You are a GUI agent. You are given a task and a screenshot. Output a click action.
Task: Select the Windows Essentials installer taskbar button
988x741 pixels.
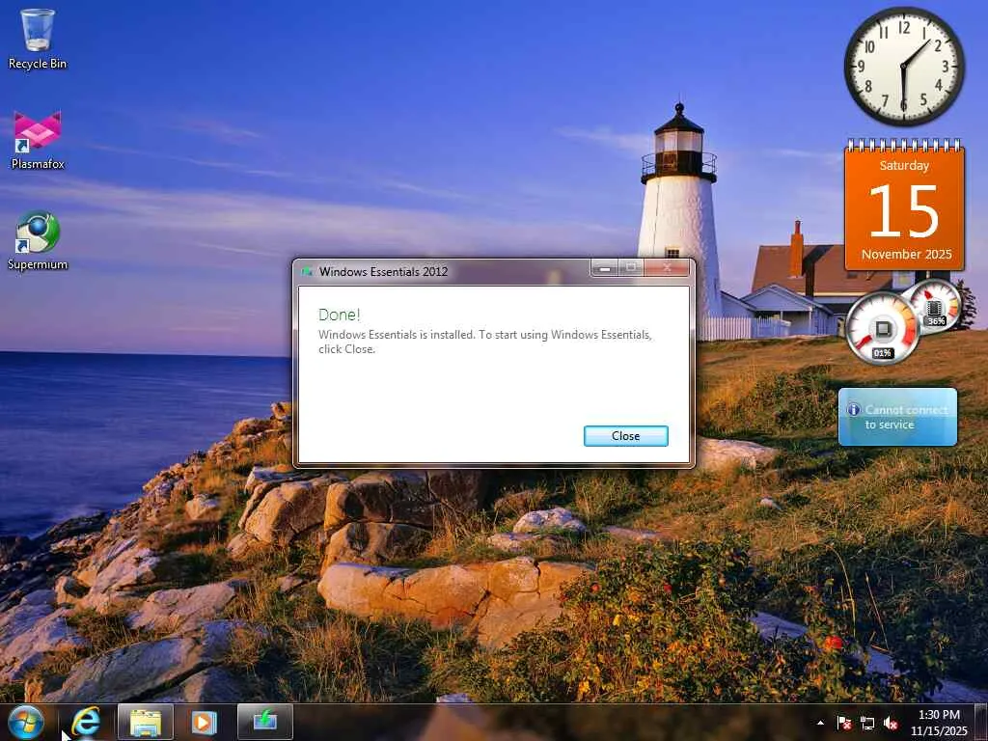pos(265,722)
